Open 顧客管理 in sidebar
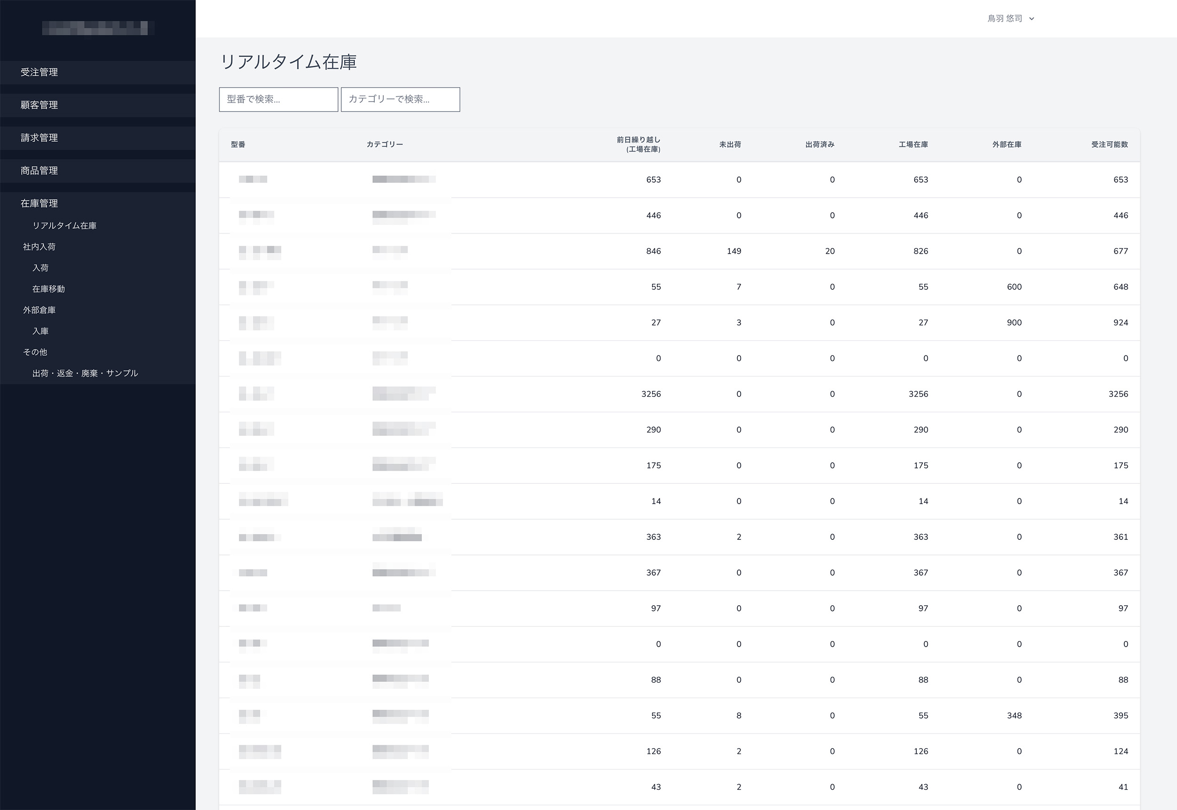Image resolution: width=1177 pixels, height=810 pixels. click(x=39, y=105)
